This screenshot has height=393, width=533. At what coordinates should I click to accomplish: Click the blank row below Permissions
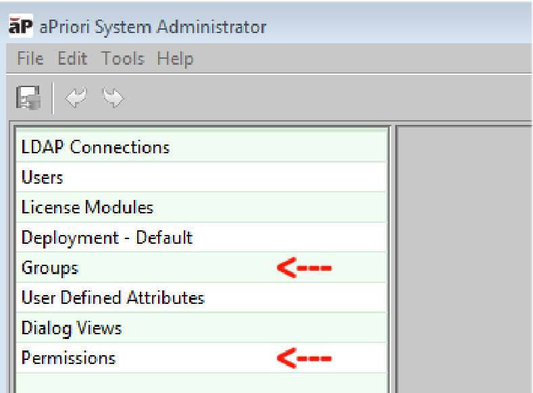coord(201,382)
